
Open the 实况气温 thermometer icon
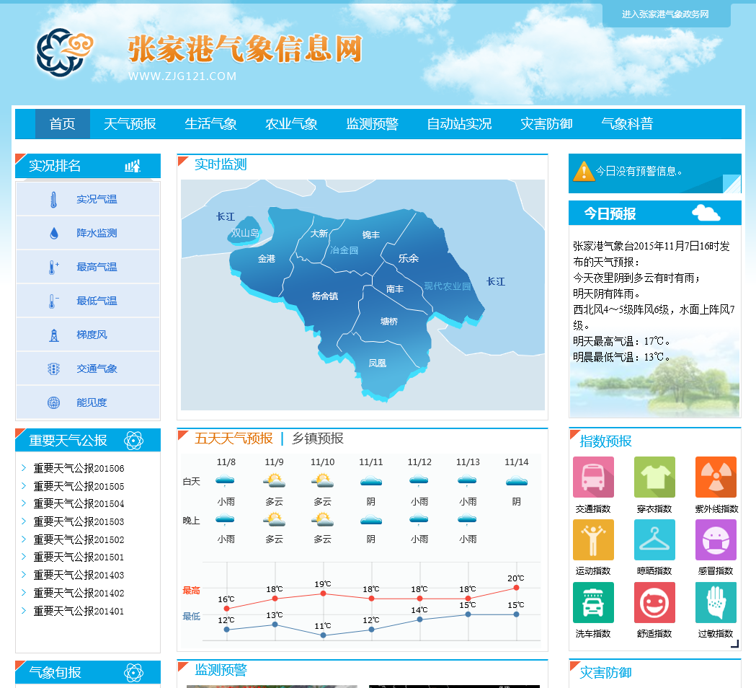click(53, 199)
